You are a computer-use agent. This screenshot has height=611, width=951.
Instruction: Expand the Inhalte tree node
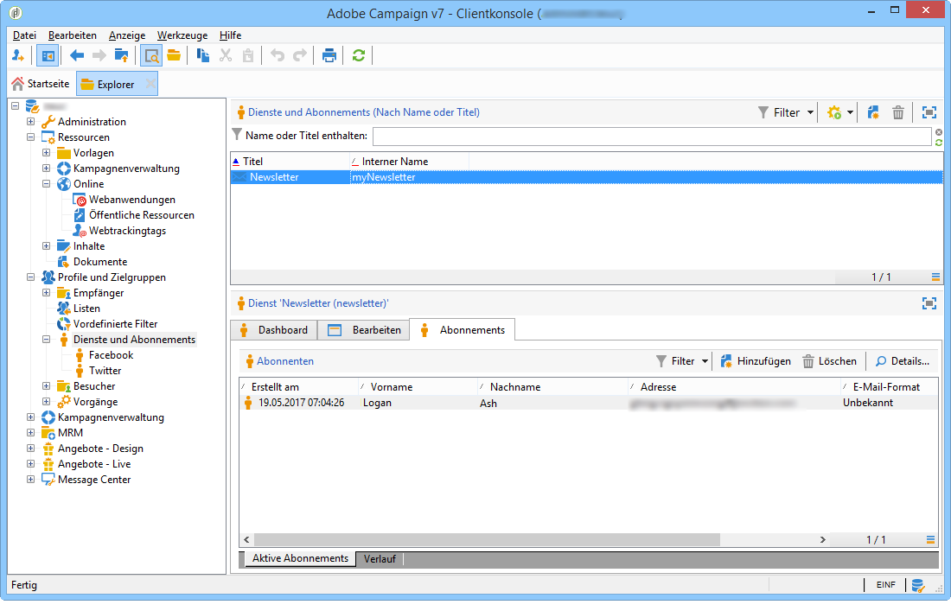click(x=46, y=245)
